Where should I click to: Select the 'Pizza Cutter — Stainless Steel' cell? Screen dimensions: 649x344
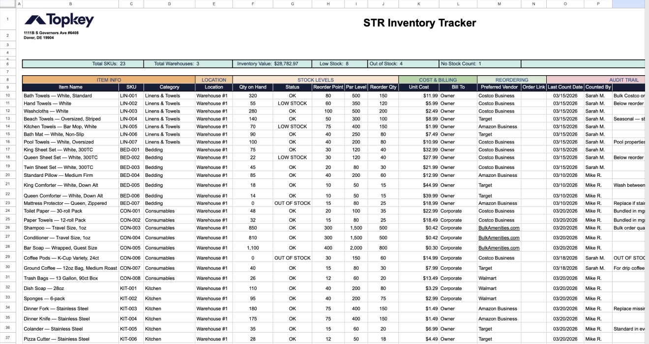[70, 339]
